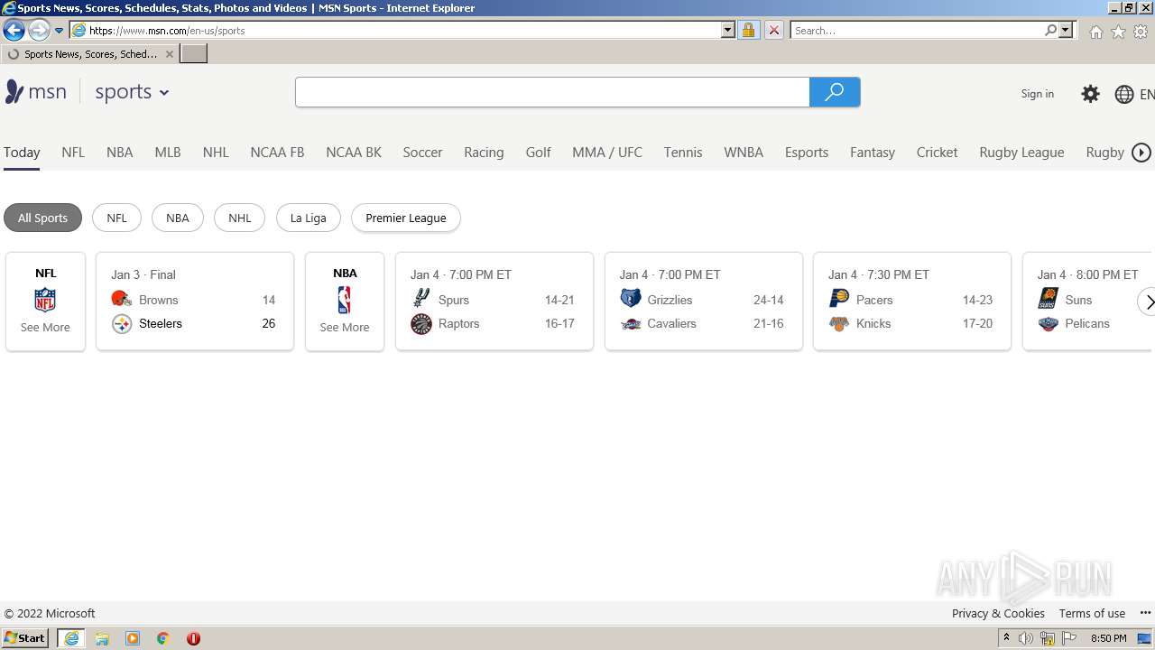Click the Spurs team logo

click(421, 299)
